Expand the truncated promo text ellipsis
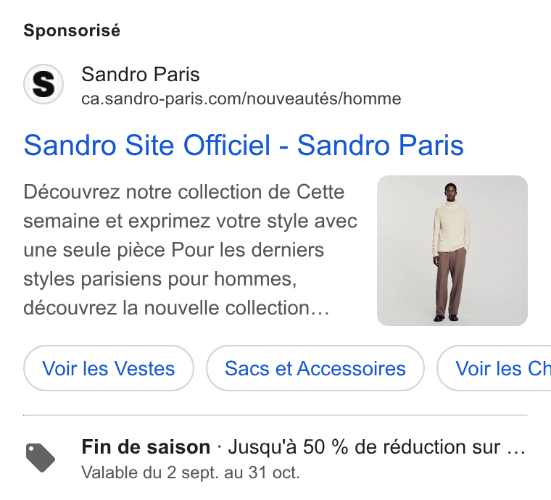Image resolution: width=551 pixels, height=500 pixels. [x=516, y=448]
